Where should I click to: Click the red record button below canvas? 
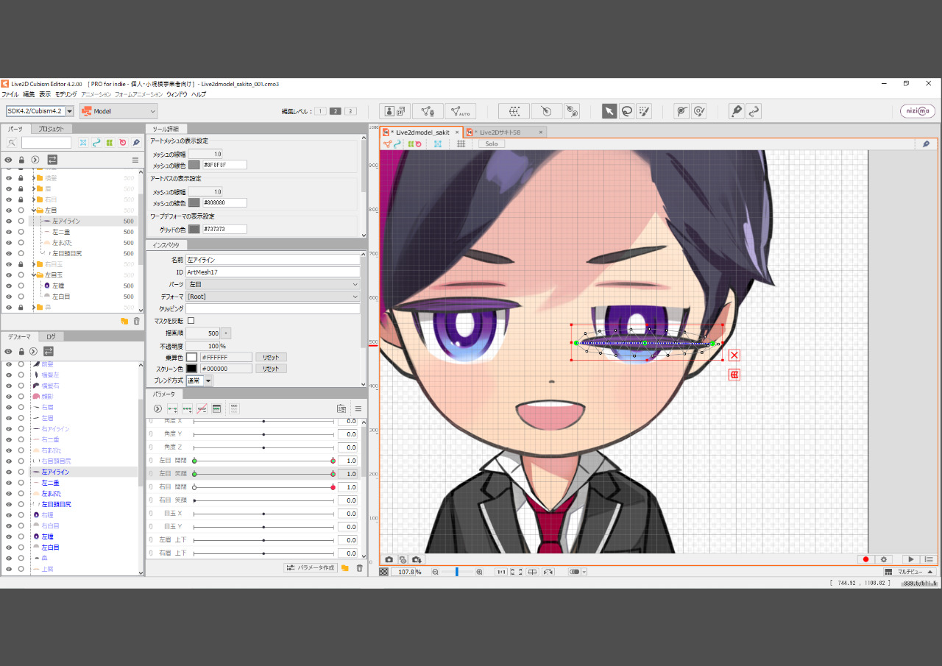pyautogui.click(x=866, y=559)
